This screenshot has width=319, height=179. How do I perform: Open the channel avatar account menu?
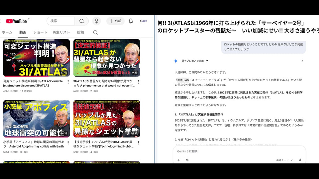coord(144,21)
